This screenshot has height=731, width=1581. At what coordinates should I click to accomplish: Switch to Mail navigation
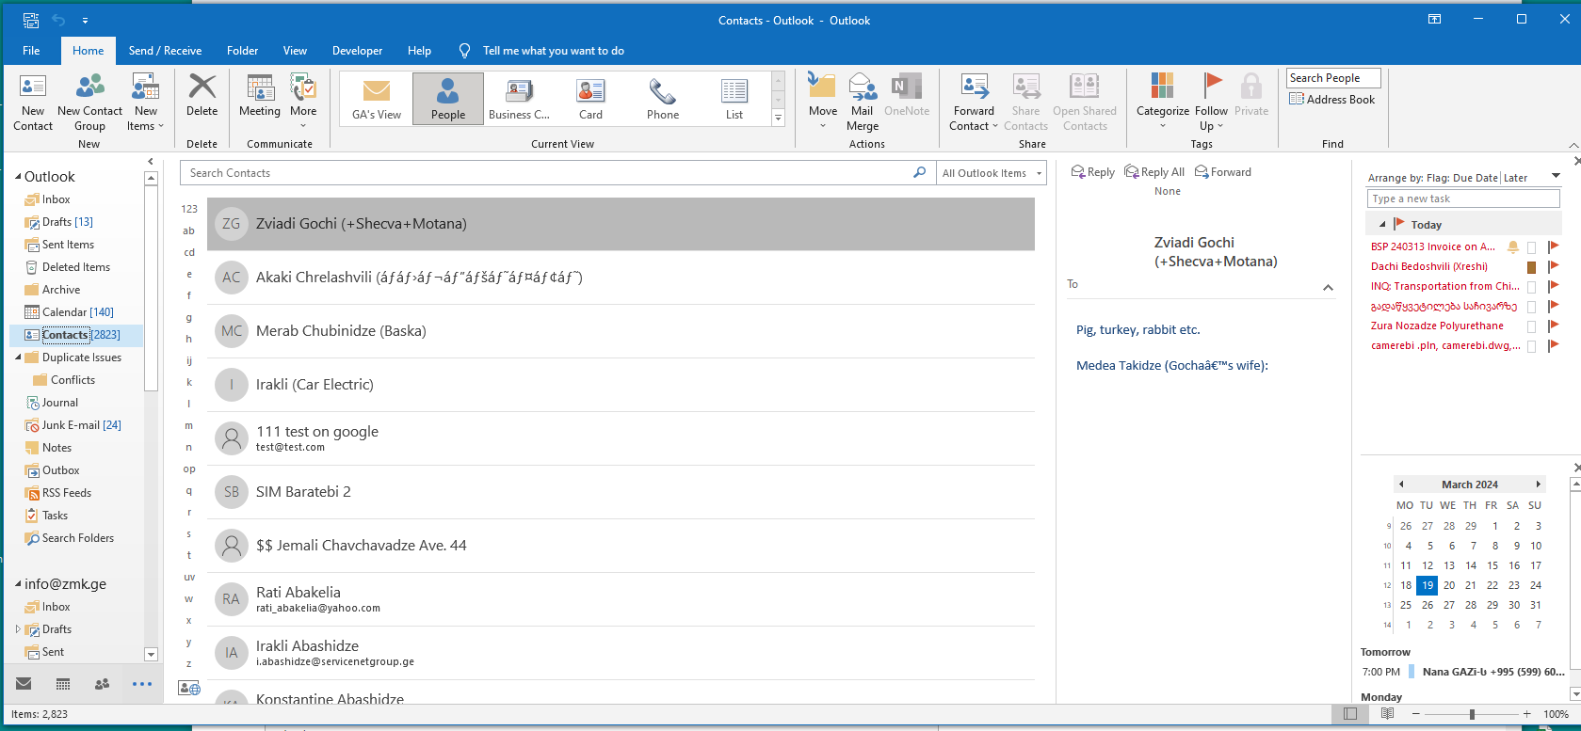pyautogui.click(x=24, y=684)
